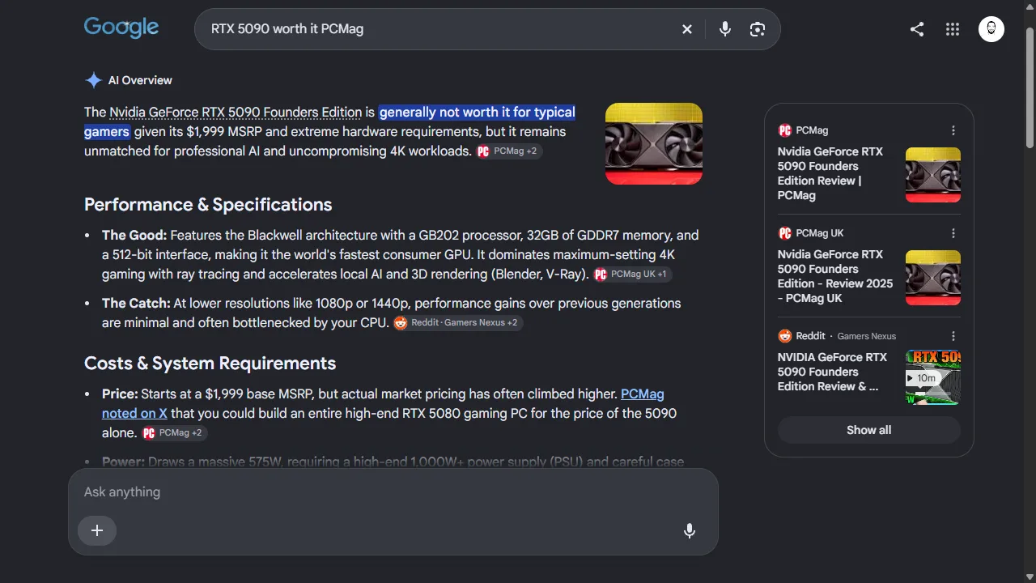Image resolution: width=1036 pixels, height=583 pixels.
Task: Open Search by image (Lens) icon
Action: coord(758,29)
